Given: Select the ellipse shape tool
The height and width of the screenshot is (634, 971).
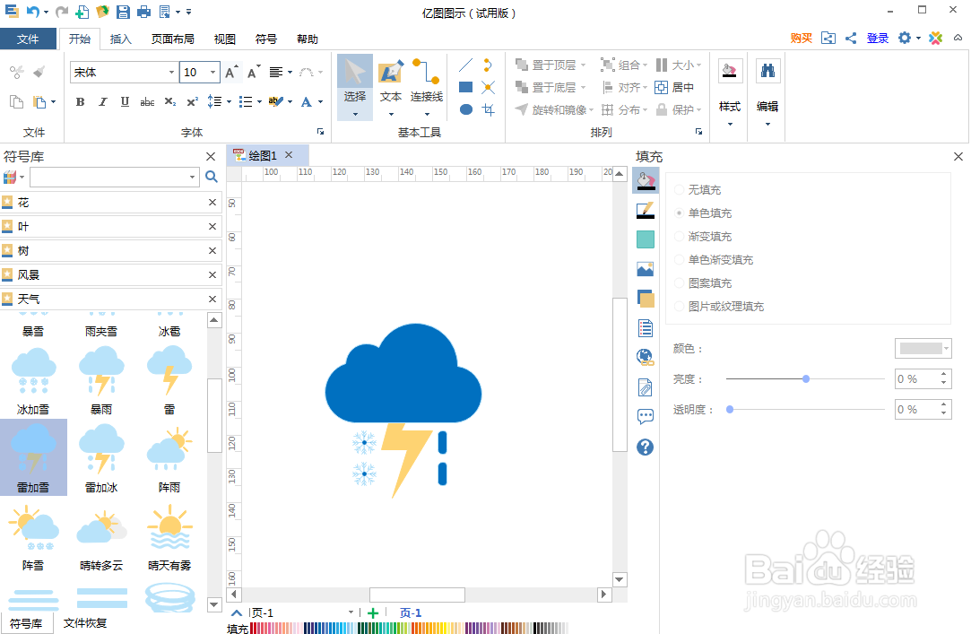Looking at the screenshot, I should tap(466, 109).
